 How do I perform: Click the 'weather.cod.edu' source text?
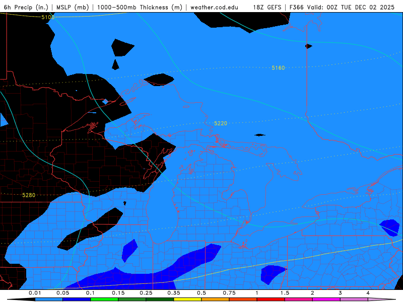pyautogui.click(x=214, y=7)
